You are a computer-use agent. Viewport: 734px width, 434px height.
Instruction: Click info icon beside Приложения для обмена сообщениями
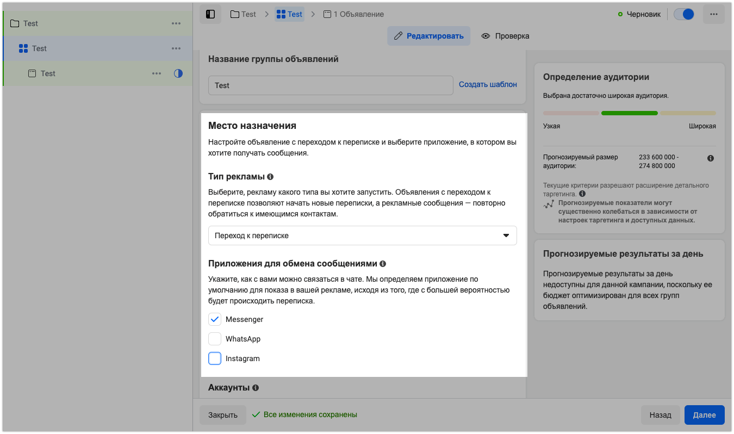coord(383,264)
